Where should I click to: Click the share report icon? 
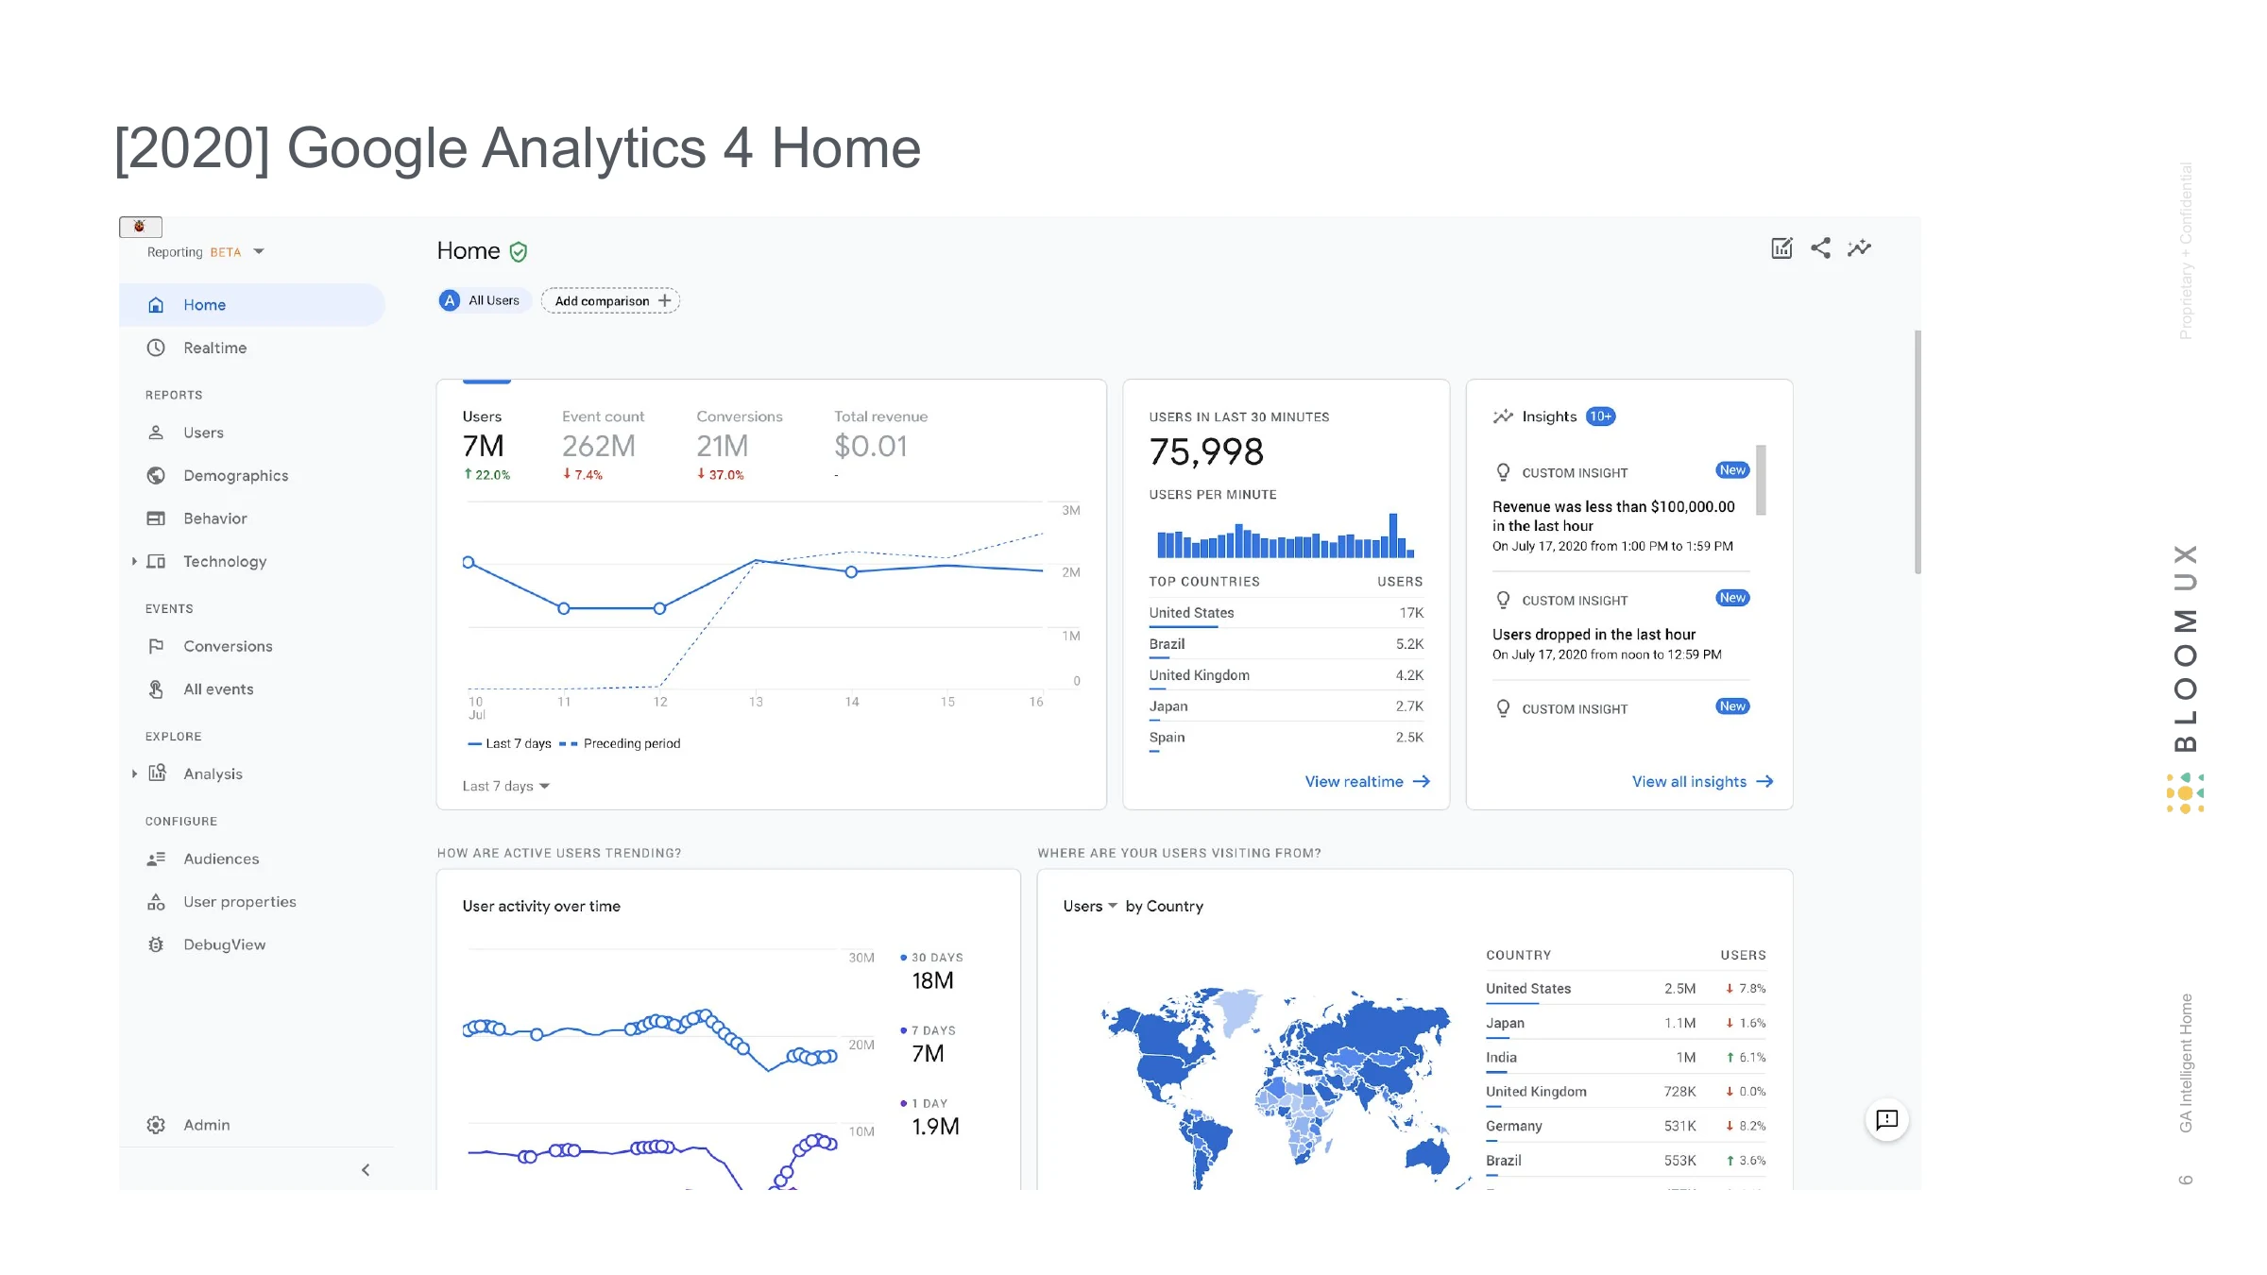1820,248
